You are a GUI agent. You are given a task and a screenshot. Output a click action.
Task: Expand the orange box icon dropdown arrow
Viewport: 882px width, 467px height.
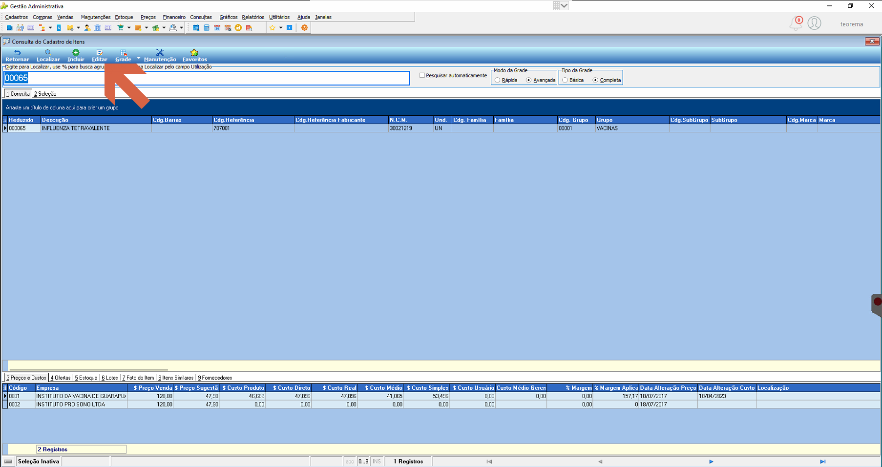click(x=146, y=28)
